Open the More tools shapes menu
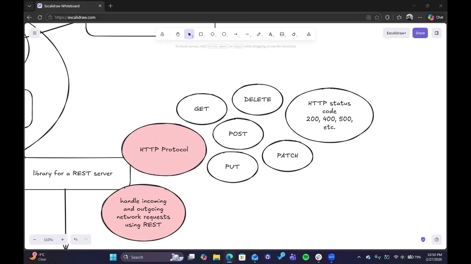The height and width of the screenshot is (264, 471). point(309,34)
